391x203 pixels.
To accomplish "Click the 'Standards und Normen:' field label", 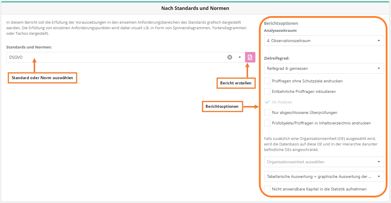I will [x=29, y=47].
